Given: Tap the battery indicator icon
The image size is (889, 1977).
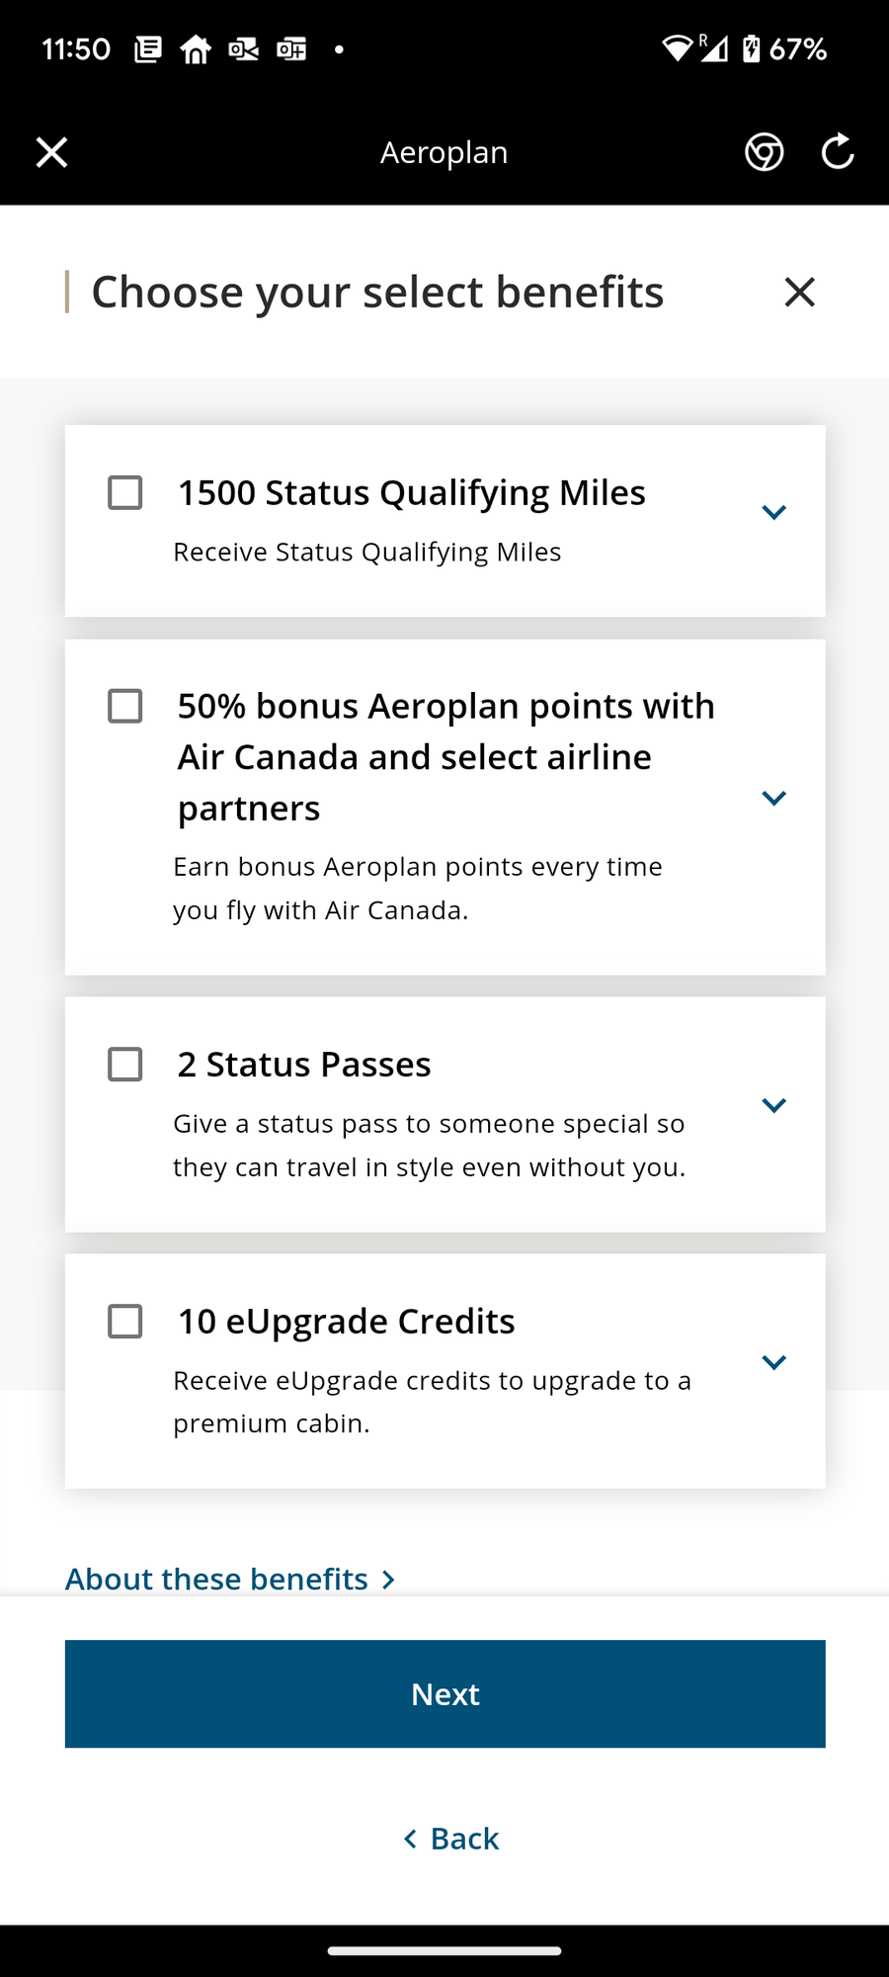Looking at the screenshot, I should coord(752,48).
